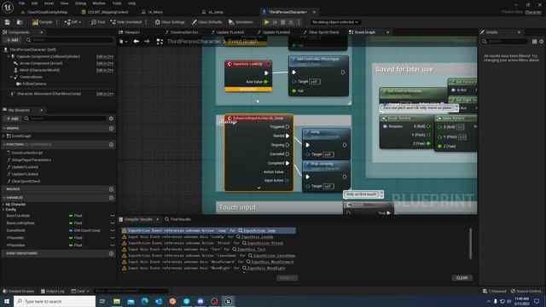Image resolution: width=546 pixels, height=307 pixels.
Task: Open the debug object selection dropdown
Action: pos(334,22)
